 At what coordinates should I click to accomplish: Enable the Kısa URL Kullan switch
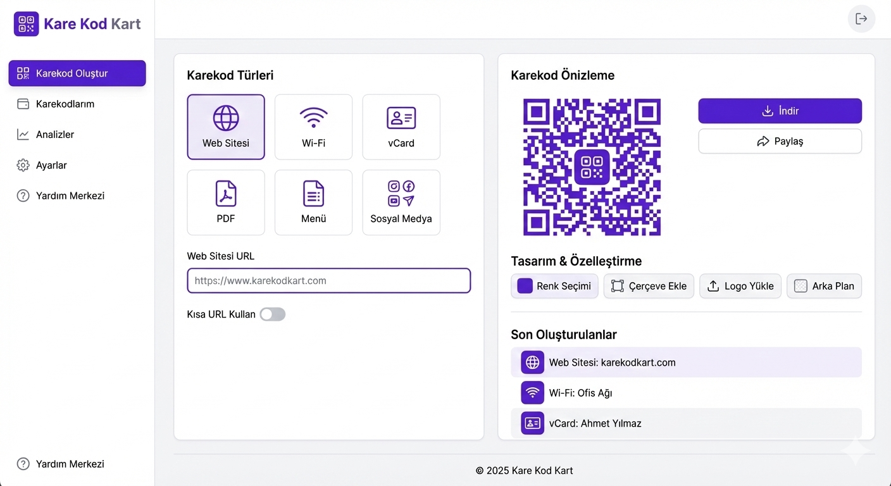[x=273, y=315]
